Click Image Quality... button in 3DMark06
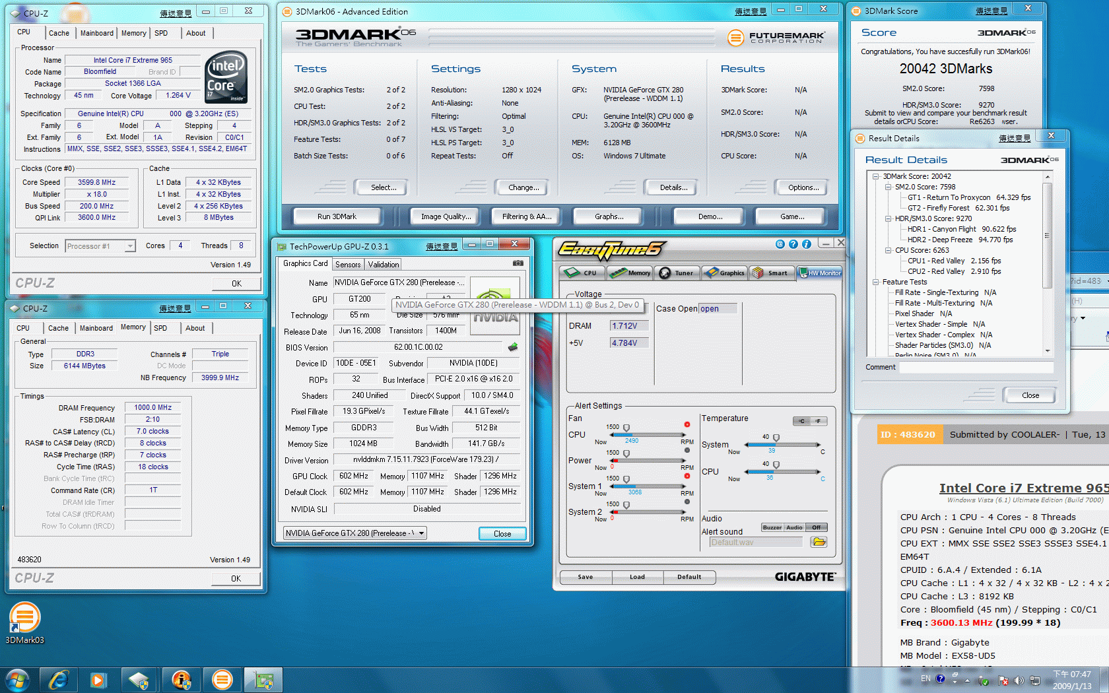 click(x=446, y=216)
